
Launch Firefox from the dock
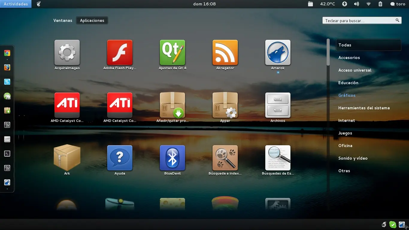(x=7, y=67)
